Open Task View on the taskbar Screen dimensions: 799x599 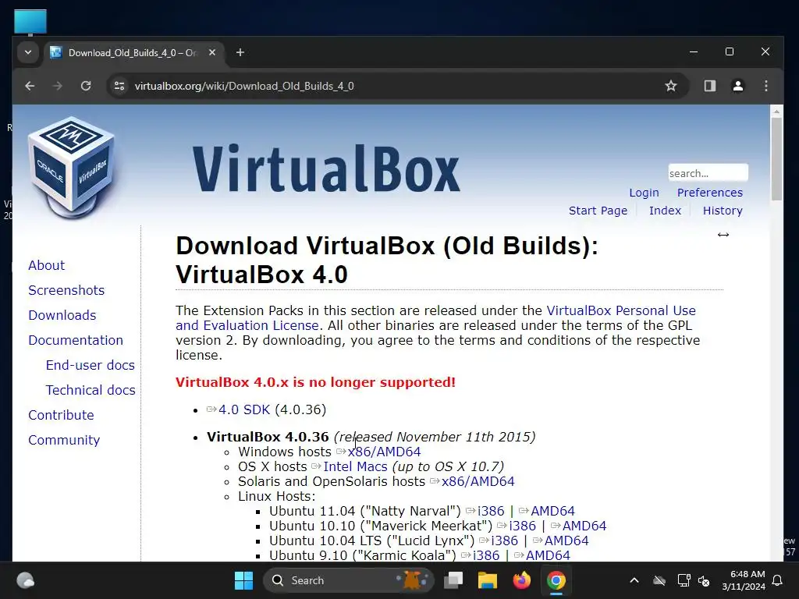tap(453, 580)
